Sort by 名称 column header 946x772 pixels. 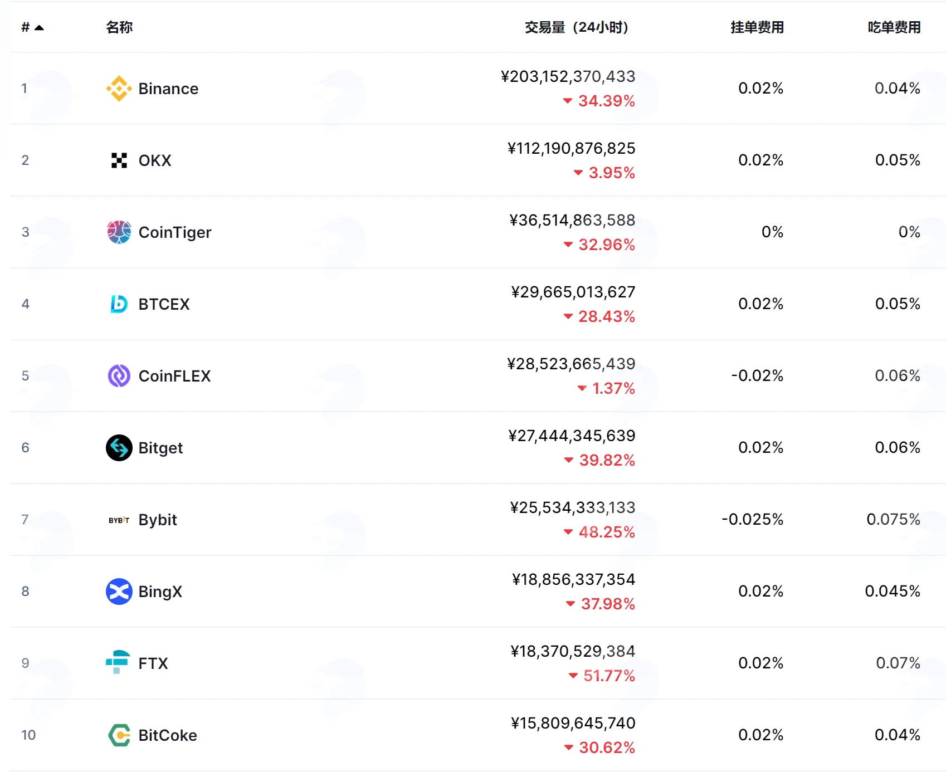pyautogui.click(x=119, y=27)
